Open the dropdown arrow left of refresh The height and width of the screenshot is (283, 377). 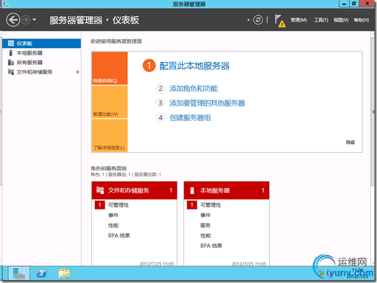coord(248,20)
